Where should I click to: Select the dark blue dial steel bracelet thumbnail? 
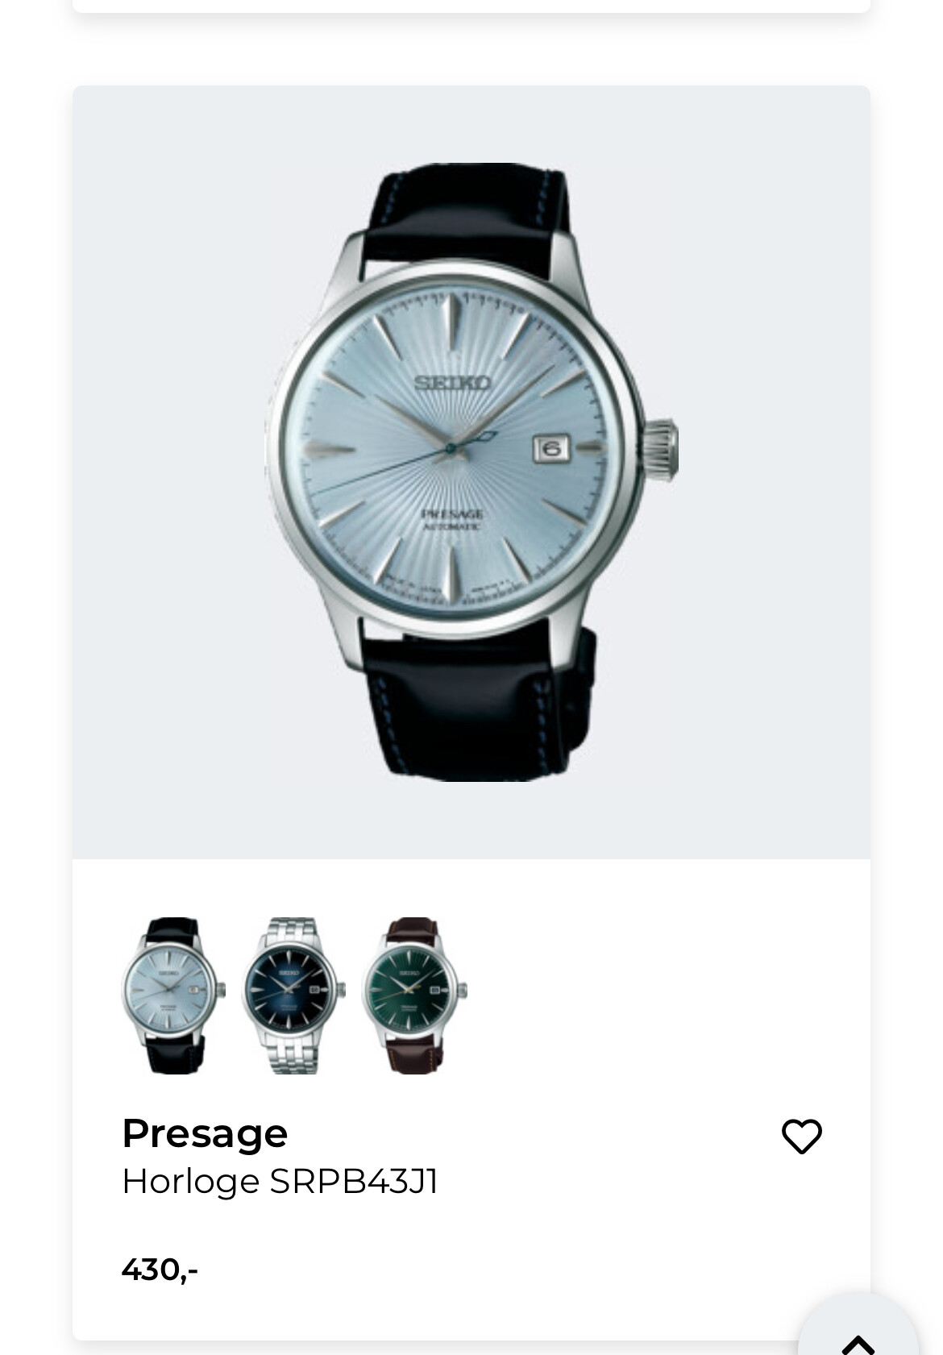pyautogui.click(x=293, y=995)
